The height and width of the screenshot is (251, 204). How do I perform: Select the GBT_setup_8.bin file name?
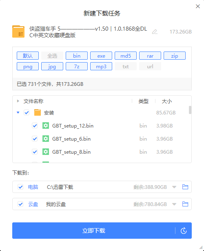click(x=71, y=152)
